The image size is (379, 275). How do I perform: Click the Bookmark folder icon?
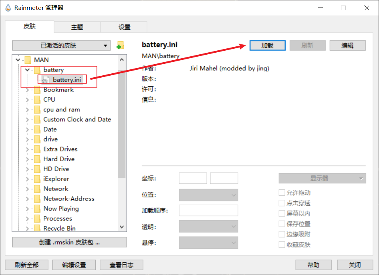[x=37, y=90]
